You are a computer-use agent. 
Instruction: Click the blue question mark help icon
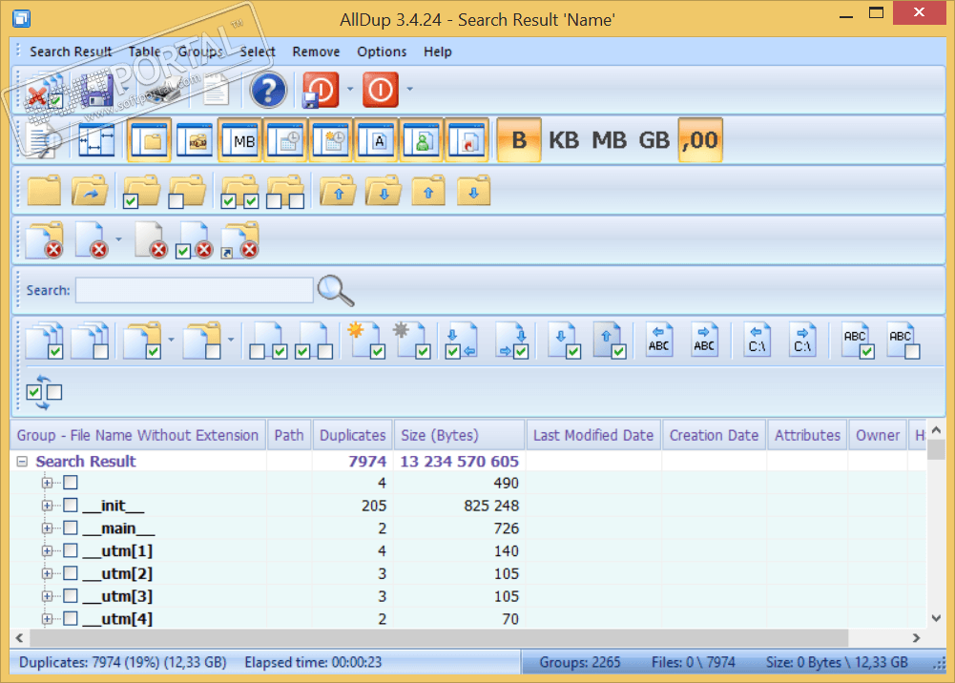(x=268, y=91)
